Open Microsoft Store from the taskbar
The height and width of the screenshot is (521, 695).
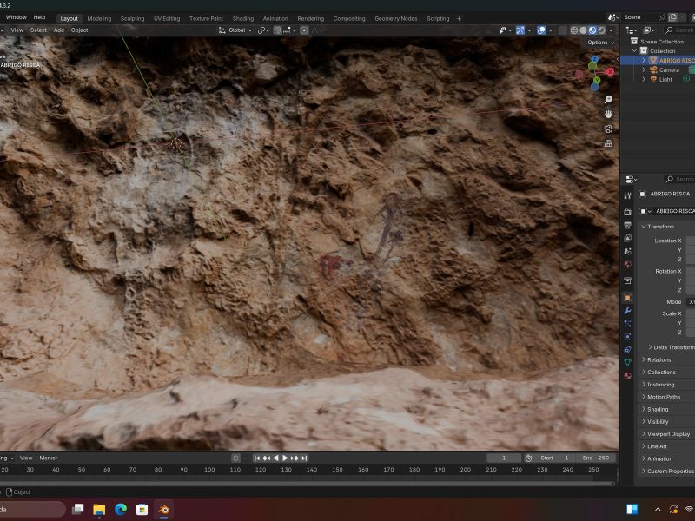click(142, 510)
